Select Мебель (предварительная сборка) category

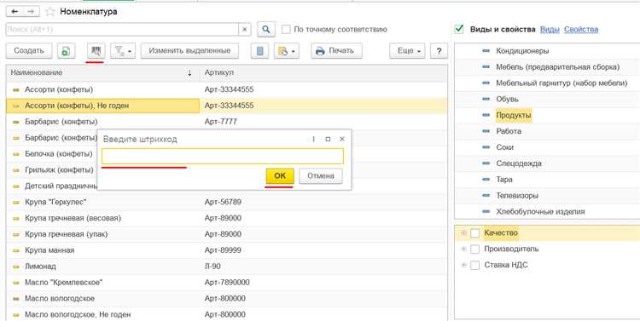pos(557,66)
